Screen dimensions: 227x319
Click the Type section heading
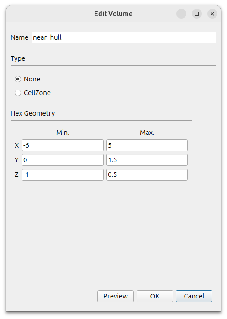click(18, 58)
